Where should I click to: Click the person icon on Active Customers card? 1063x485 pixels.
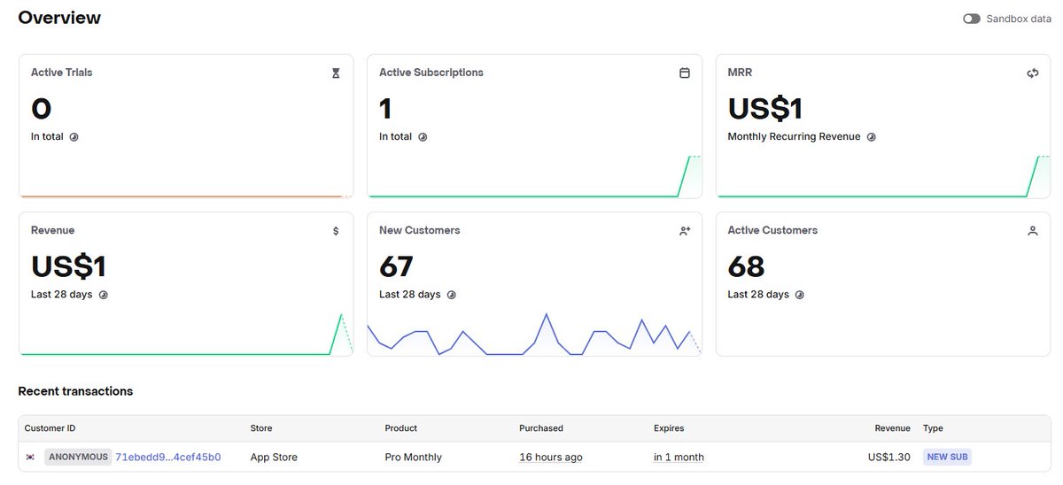1033,231
